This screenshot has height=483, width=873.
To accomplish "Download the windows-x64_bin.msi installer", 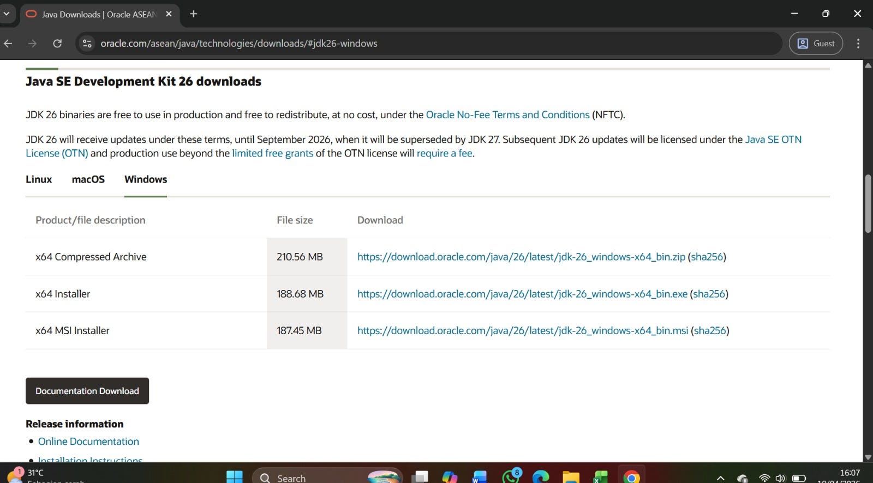I will [523, 331].
